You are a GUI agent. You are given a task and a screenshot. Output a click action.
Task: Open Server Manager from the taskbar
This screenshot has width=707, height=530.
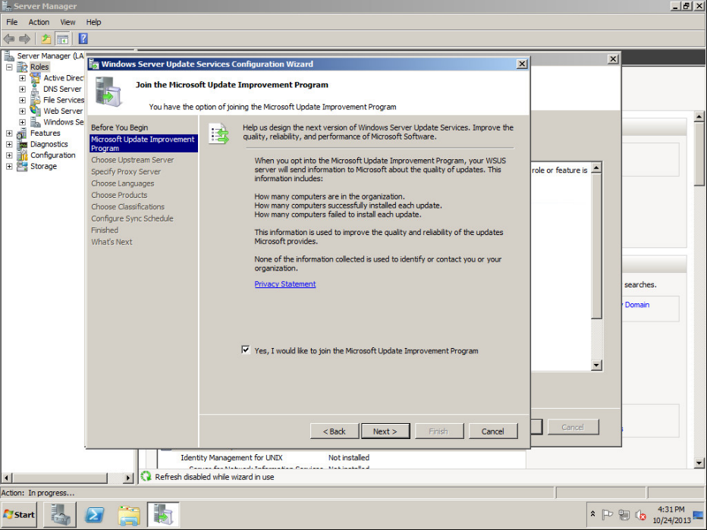59,515
